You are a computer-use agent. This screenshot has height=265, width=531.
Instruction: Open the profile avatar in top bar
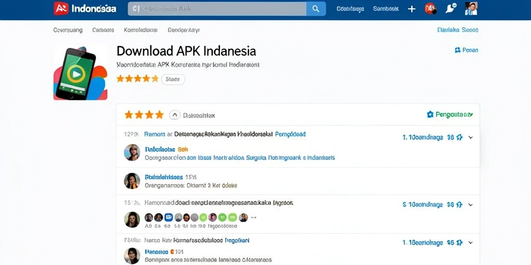471,8
